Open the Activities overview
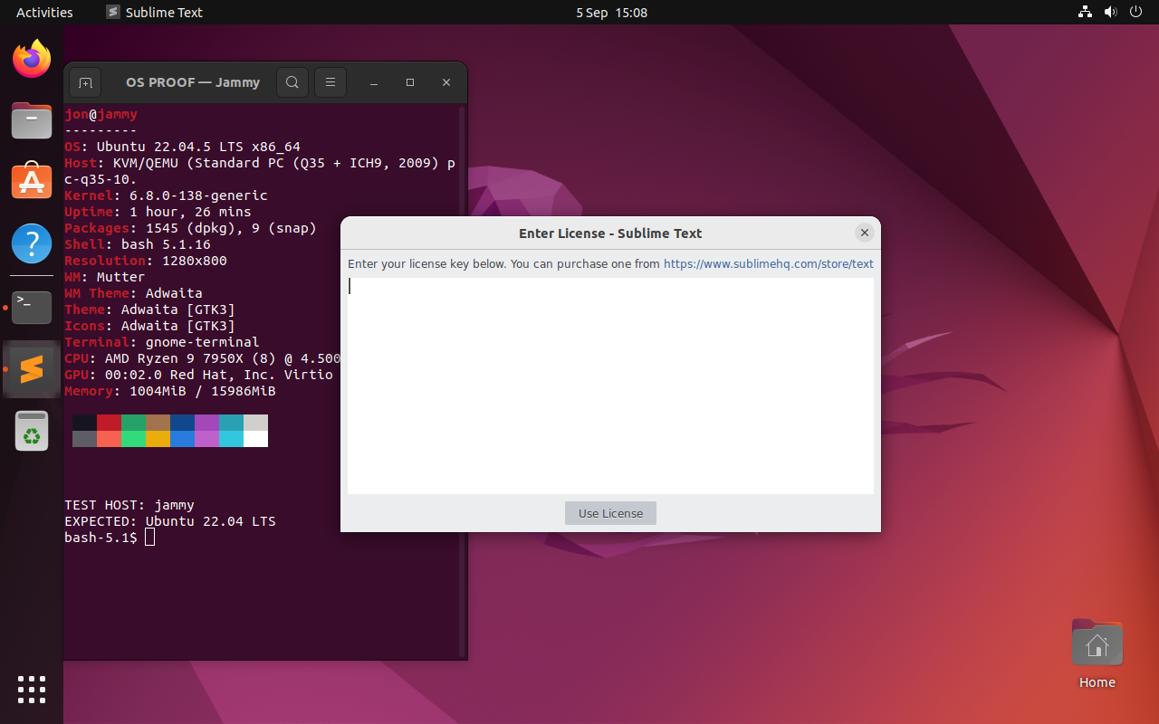The width and height of the screenshot is (1159, 724). [44, 13]
